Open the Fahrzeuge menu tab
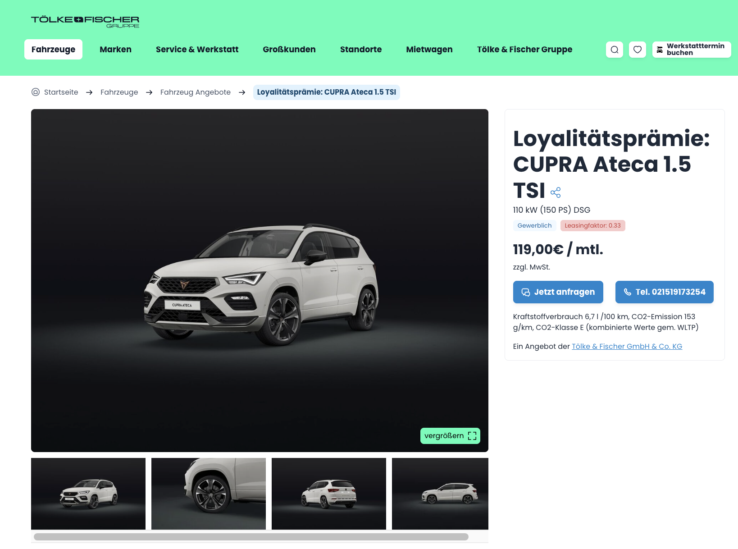Image resolution: width=738 pixels, height=549 pixels. tap(53, 50)
